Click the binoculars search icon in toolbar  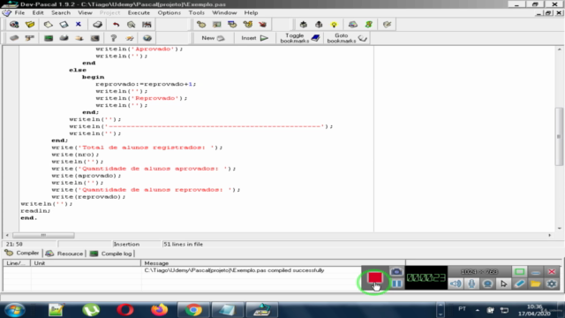(147, 25)
